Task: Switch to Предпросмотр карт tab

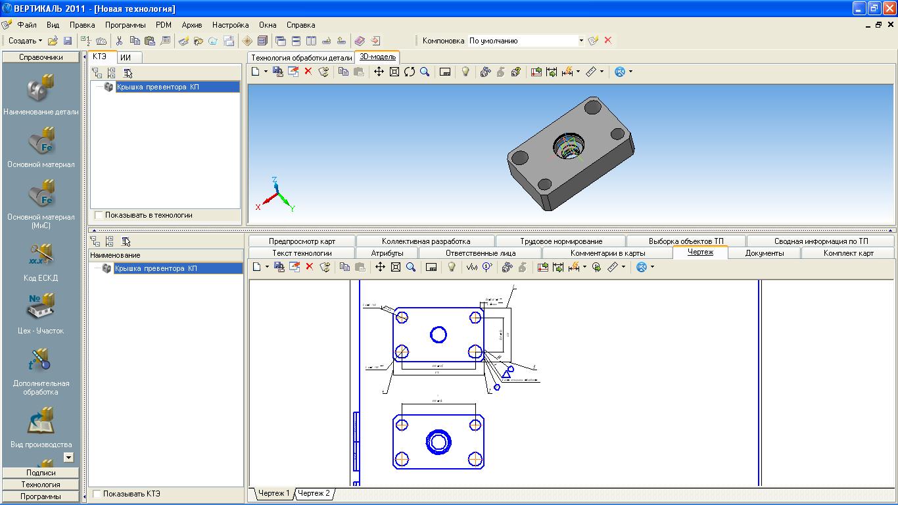Action: [302, 241]
